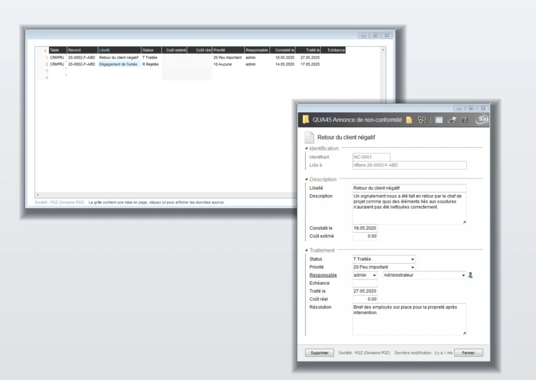Maximize the grid window
This screenshot has height=380, width=536.
[x=375, y=35]
